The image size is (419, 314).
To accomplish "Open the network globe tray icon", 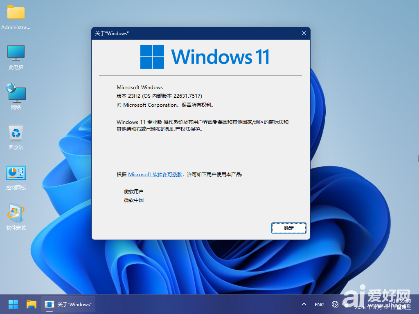I will point(335,304).
